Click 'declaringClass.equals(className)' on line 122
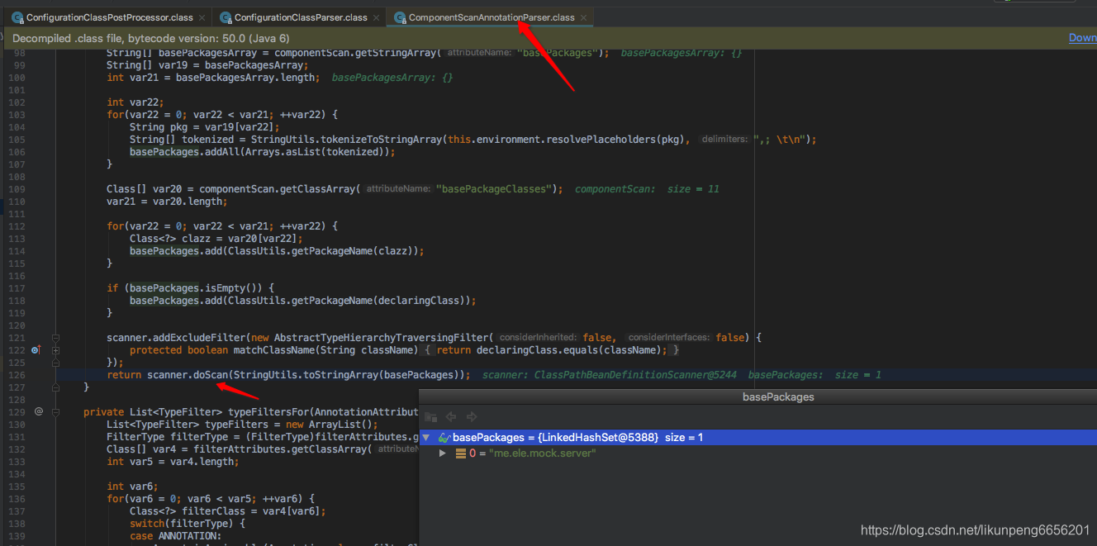The image size is (1097, 546). point(568,349)
